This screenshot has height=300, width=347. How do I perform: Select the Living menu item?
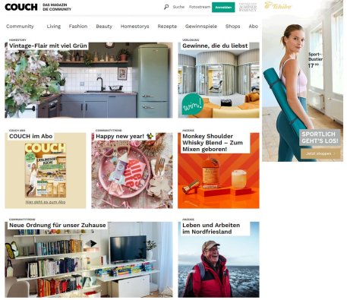[54, 27]
